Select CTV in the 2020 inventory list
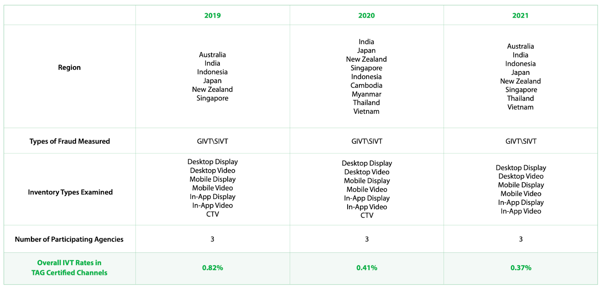 click(x=367, y=215)
